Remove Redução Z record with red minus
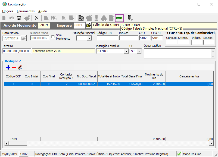The image size is (218, 157). click(x=14, y=67)
